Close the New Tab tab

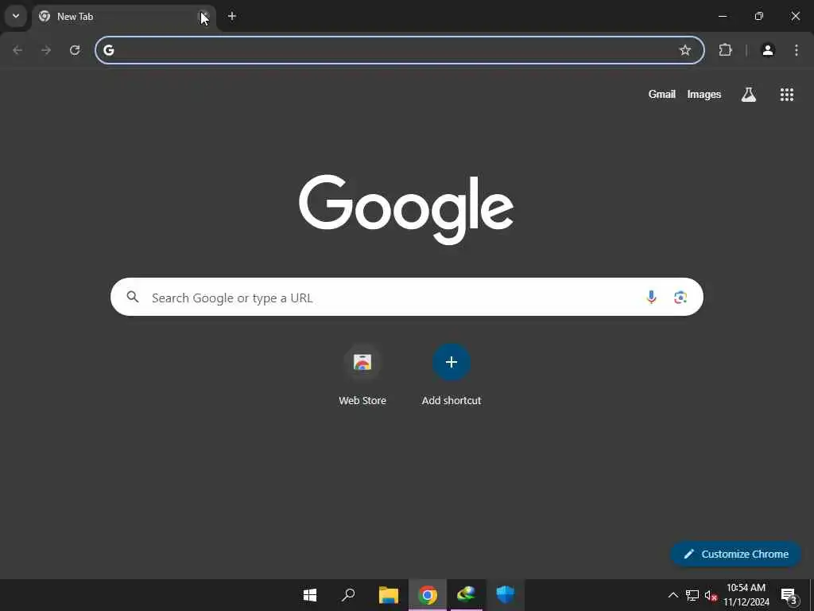[x=204, y=17]
